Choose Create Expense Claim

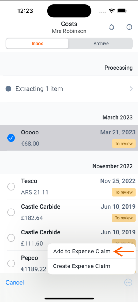[x=82, y=266]
